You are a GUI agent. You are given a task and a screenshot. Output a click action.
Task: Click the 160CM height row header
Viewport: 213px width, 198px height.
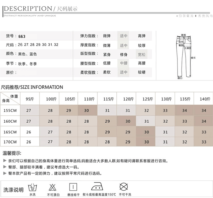pos(10,121)
